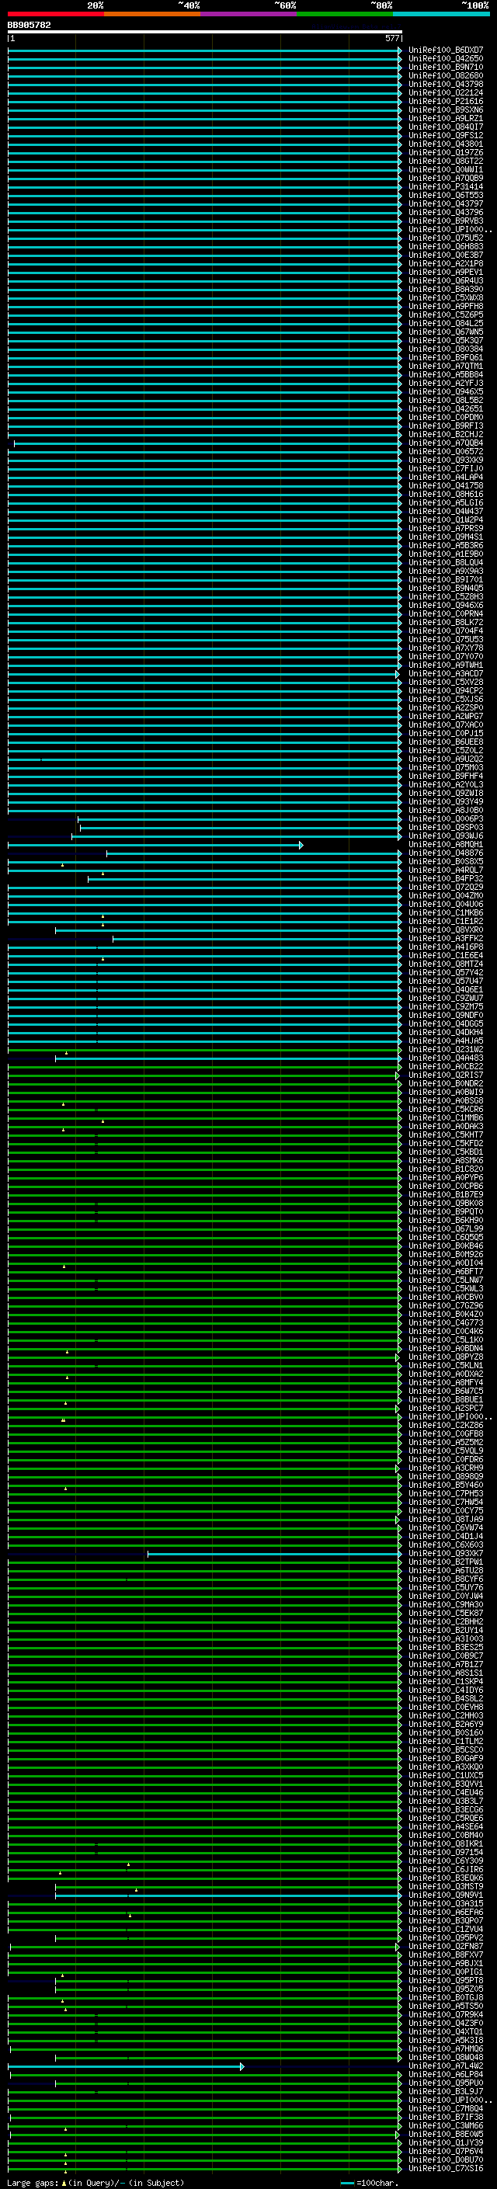Click UniRef100_Q43801 label

tap(446, 144)
